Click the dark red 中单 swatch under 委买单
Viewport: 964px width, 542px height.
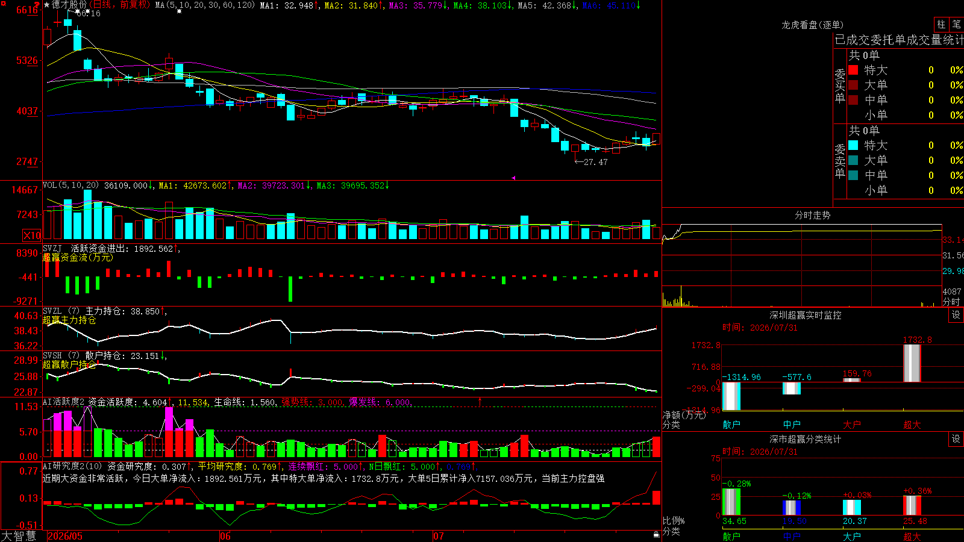tap(853, 100)
